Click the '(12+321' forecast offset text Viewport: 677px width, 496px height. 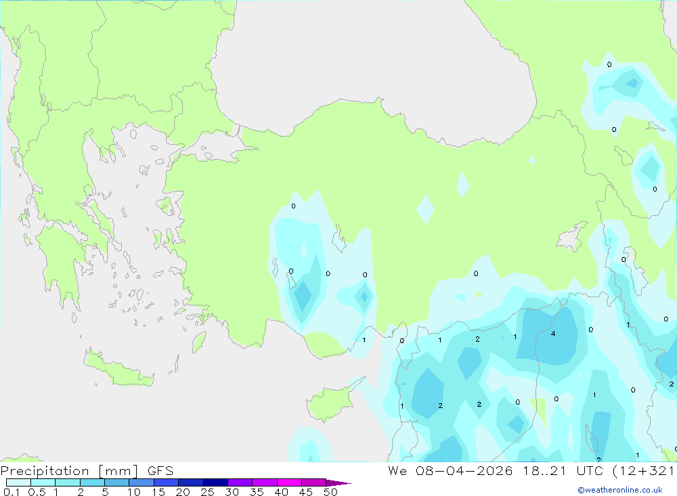point(644,471)
